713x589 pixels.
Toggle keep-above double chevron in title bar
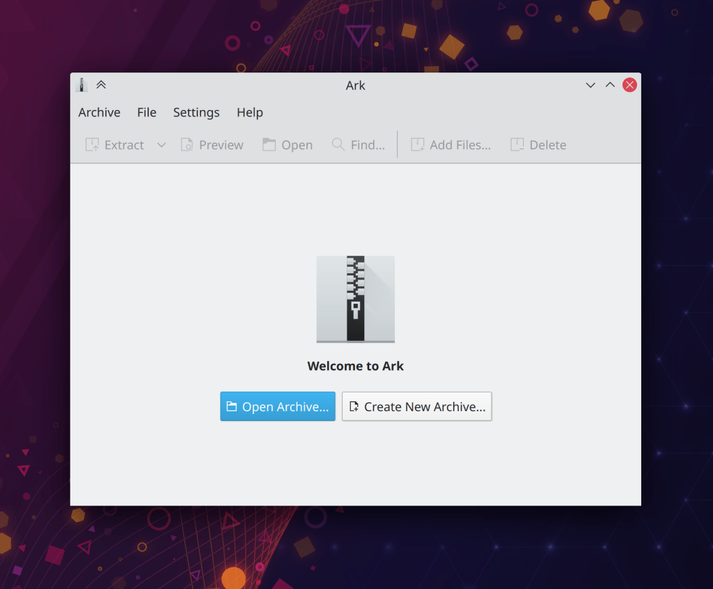(x=101, y=85)
